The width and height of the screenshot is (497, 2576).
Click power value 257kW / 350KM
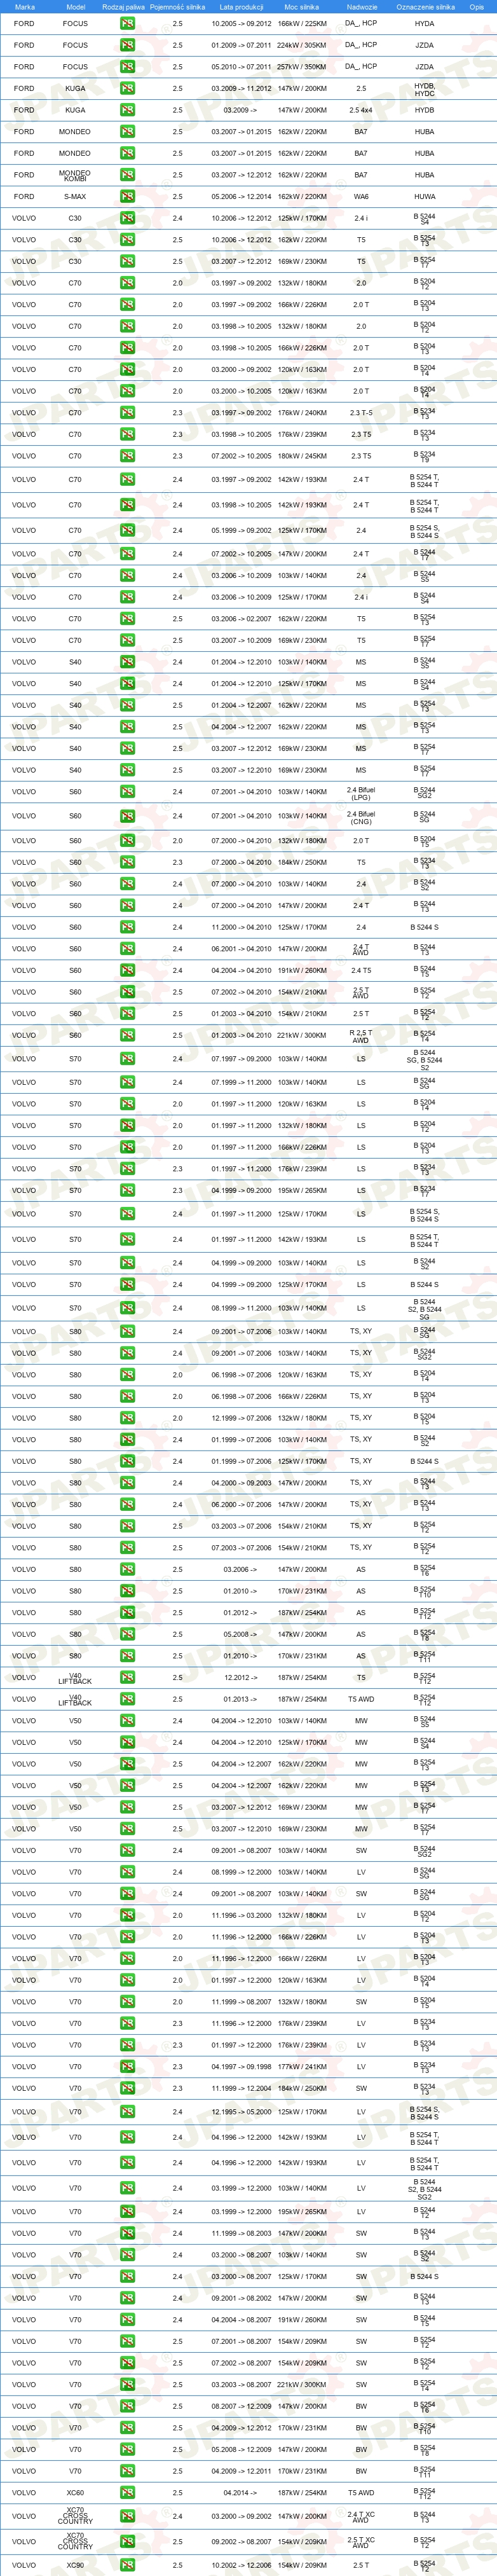click(302, 67)
